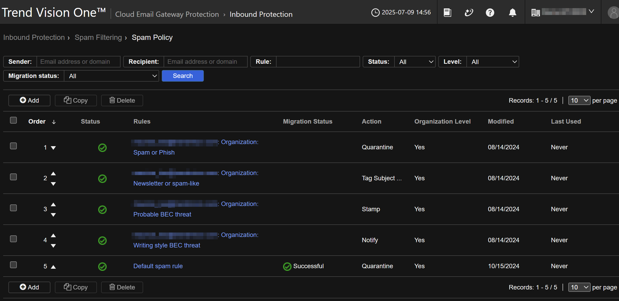Viewport: 619px width, 301px height.
Task: Expand the Migration status dropdown
Action: point(112,76)
